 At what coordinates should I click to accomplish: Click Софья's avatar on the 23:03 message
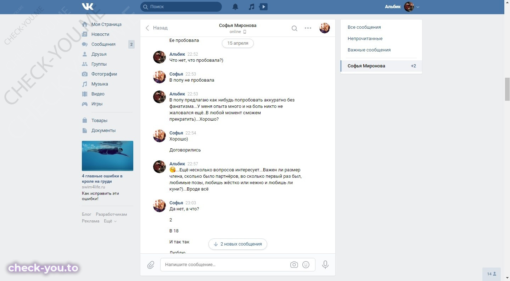click(x=159, y=206)
